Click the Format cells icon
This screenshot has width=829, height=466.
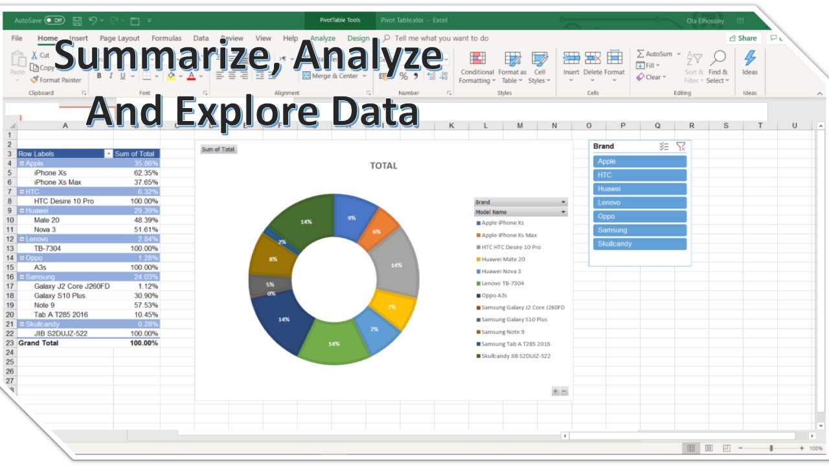coord(615,58)
